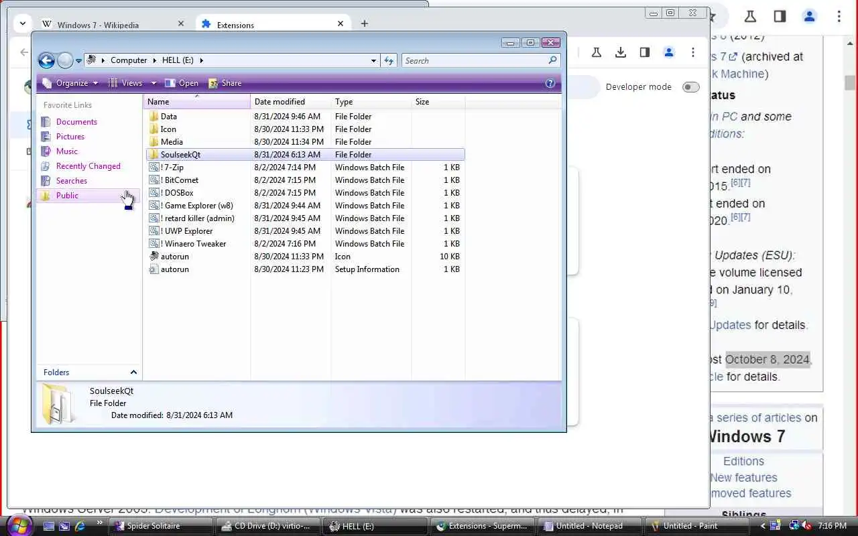Sort by the Name column header
This screenshot has width=858, height=536.
click(x=197, y=102)
